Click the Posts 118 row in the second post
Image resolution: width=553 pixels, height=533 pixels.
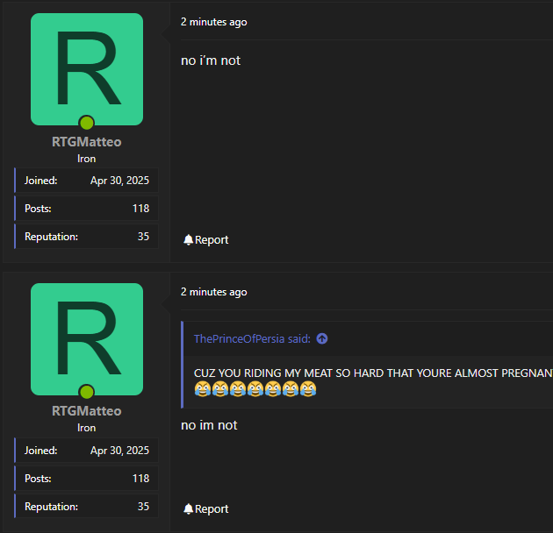point(86,479)
